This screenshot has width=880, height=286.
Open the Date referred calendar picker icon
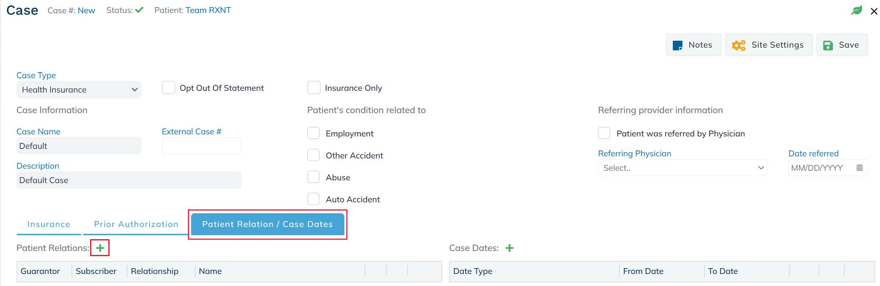click(x=860, y=168)
